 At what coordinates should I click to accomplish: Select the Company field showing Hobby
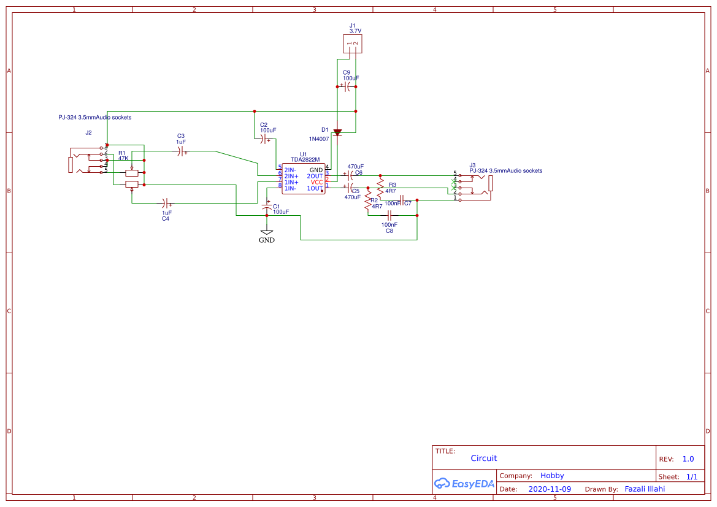[x=553, y=475]
